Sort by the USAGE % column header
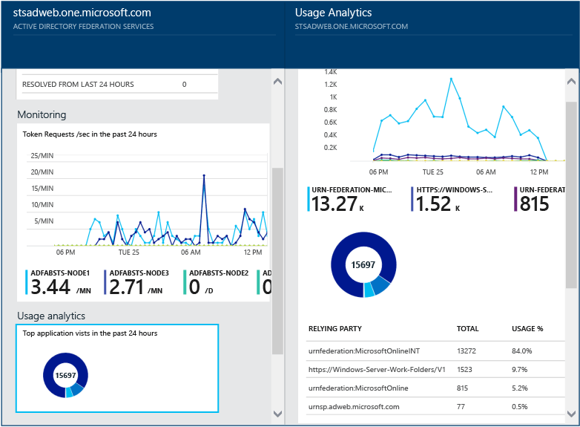Viewport: 580px width, 427px height. (527, 328)
